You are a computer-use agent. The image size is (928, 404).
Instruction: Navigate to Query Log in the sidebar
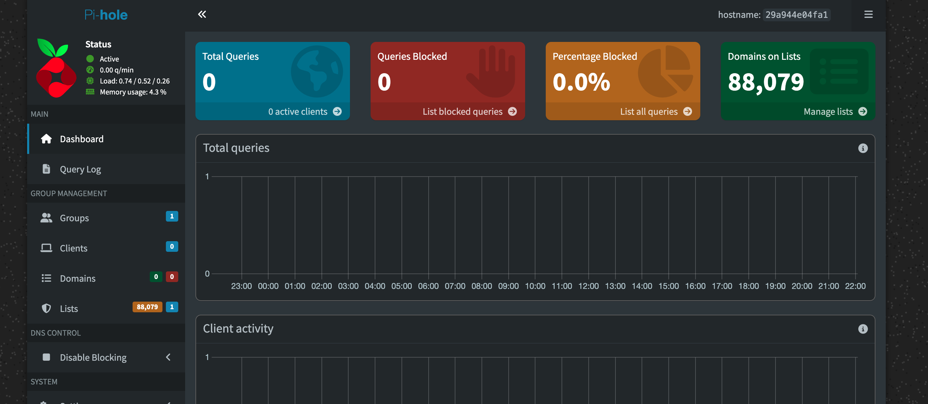[80, 169]
